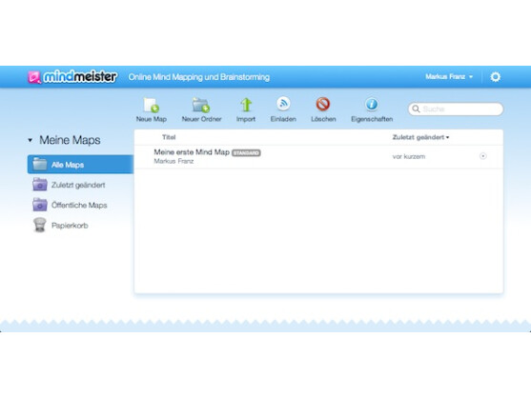The height and width of the screenshot is (398, 531).
Task: Click the Markus Franz owner name under map title
Action: pos(174,161)
